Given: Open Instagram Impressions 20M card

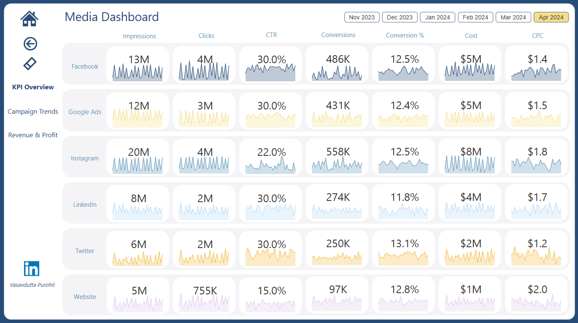Looking at the screenshot, I should (138, 158).
